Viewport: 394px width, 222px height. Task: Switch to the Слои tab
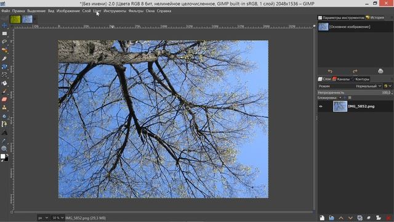pyautogui.click(x=324, y=79)
